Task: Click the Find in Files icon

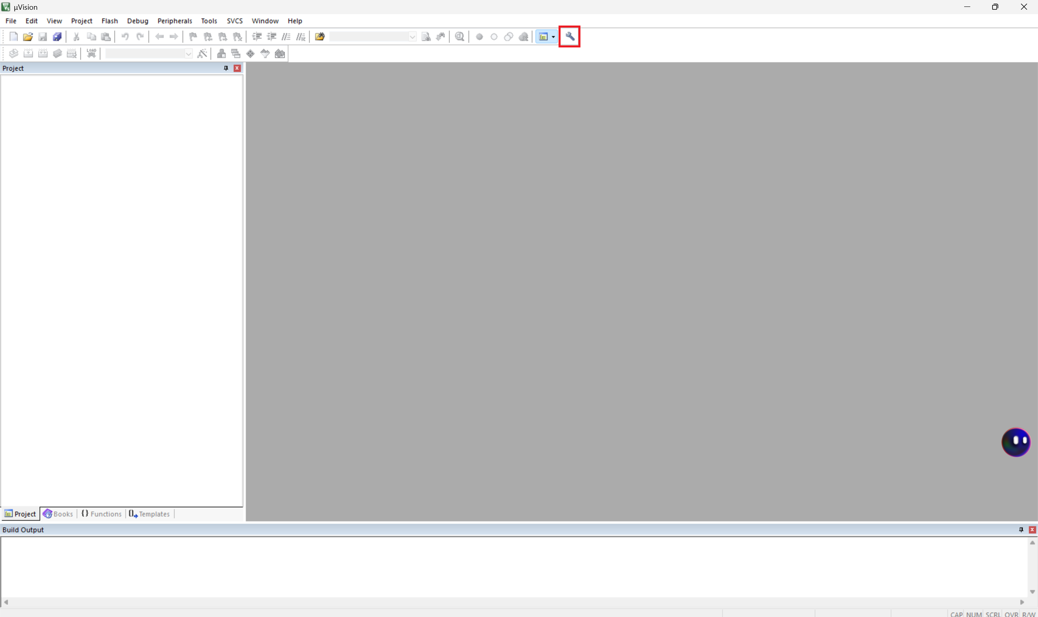Action: pos(320,36)
